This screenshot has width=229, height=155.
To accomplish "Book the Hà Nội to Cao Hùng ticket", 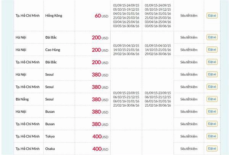I will 212,50.
